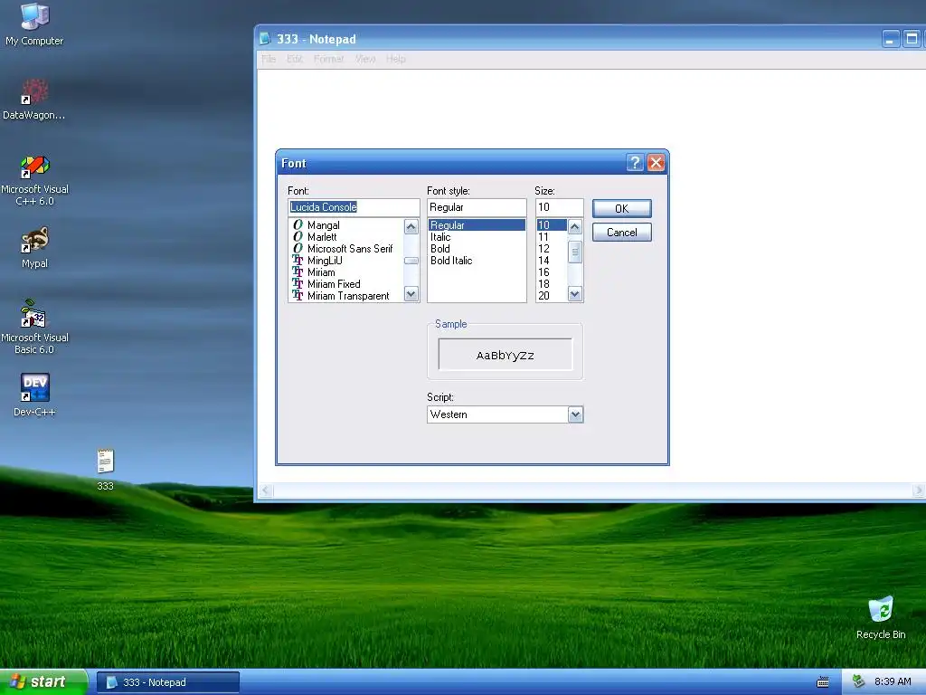Viewport: 926px width, 695px height.
Task: Click the font list scroll up arrow
Action: [x=411, y=226]
